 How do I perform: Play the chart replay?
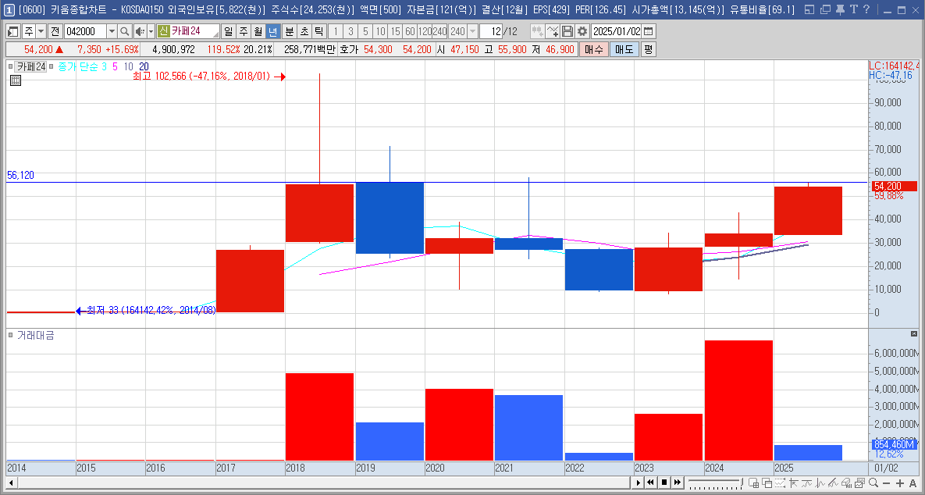tap(639, 483)
